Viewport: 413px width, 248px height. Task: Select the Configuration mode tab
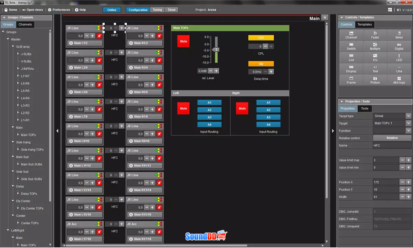point(138,10)
